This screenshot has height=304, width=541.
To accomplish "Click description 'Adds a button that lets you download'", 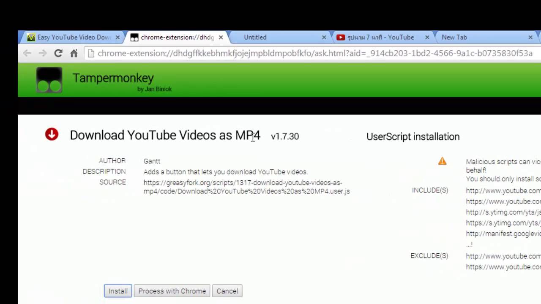I will tap(226, 172).
